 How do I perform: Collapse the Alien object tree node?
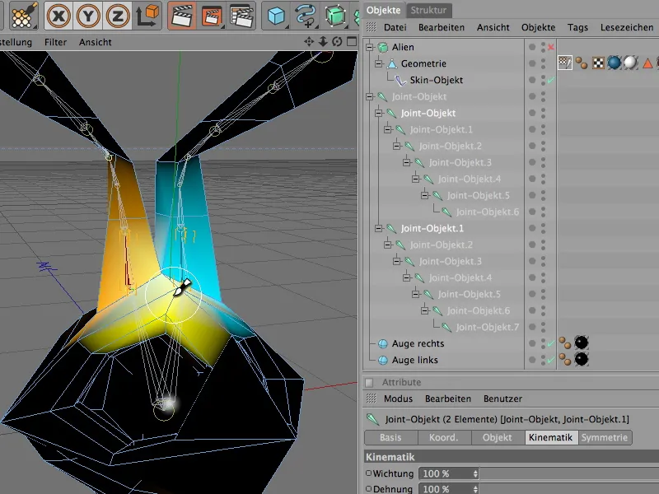tap(369, 47)
